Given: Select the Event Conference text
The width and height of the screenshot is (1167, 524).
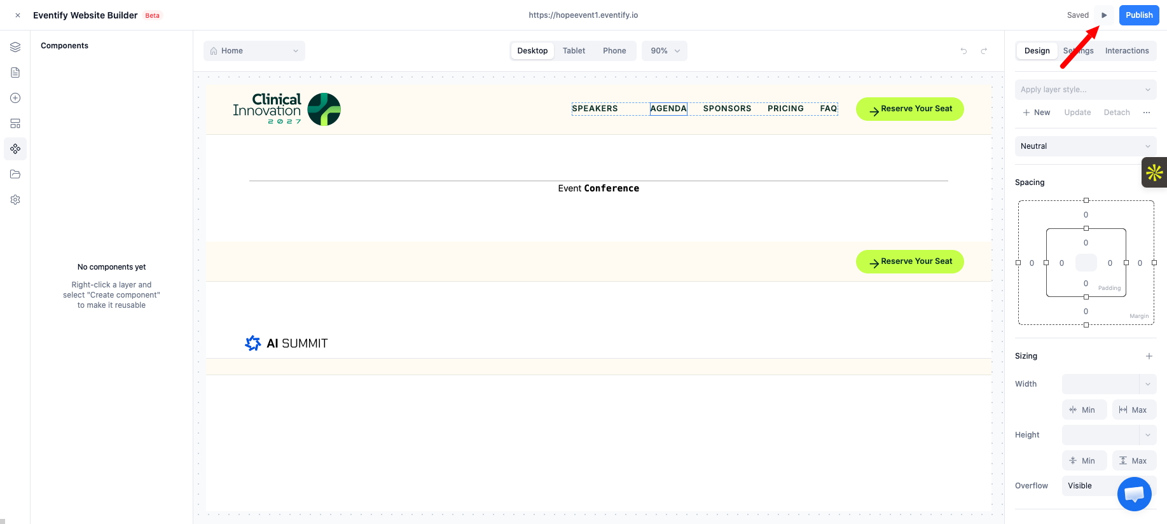Looking at the screenshot, I should tap(598, 188).
